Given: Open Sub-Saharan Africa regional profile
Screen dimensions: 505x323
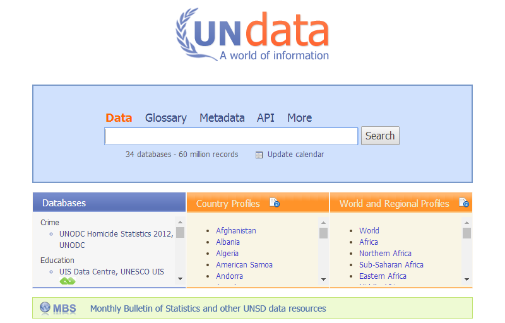Looking at the screenshot, I should click(391, 265).
